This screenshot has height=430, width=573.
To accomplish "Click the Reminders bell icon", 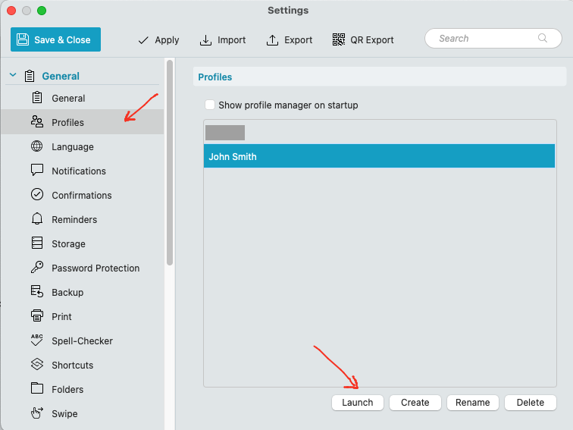I will 37,218.
